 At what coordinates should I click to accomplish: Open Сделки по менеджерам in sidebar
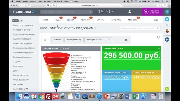point(24,34)
